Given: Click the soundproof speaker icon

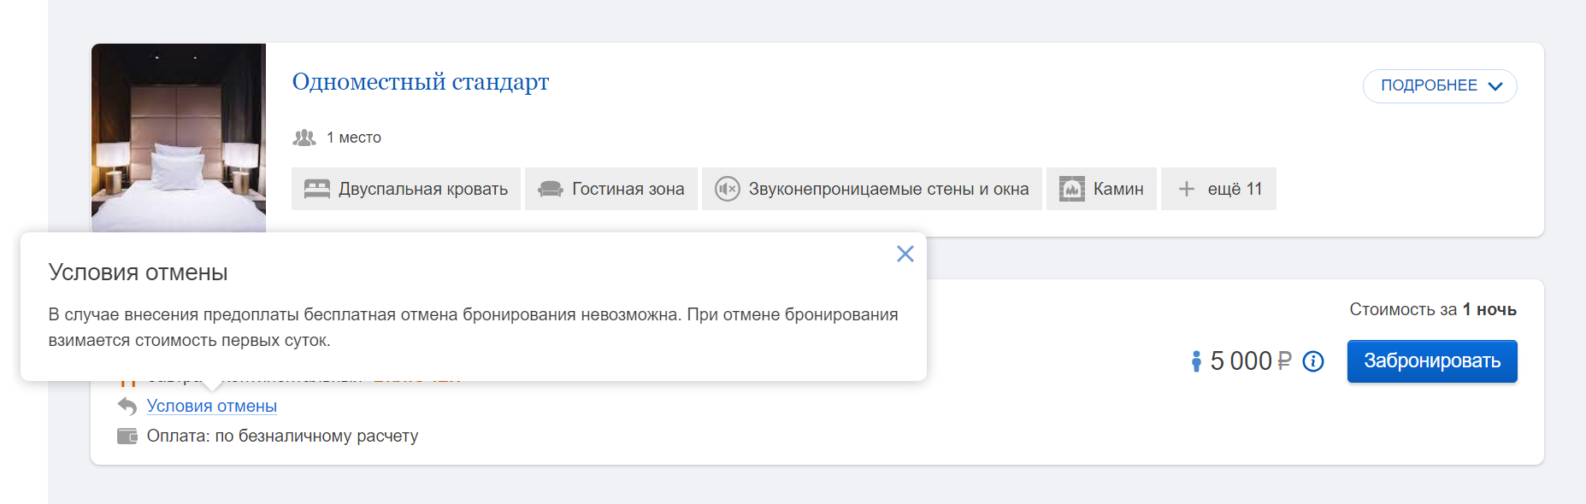Looking at the screenshot, I should click(x=727, y=189).
